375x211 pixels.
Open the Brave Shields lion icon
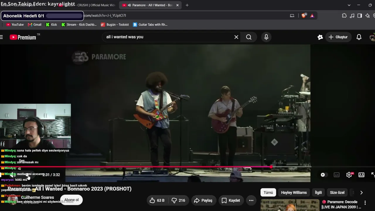(x=304, y=16)
